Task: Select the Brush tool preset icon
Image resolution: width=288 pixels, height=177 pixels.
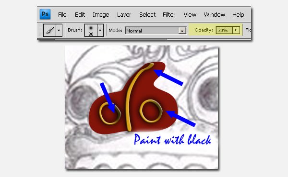Action: coord(49,30)
